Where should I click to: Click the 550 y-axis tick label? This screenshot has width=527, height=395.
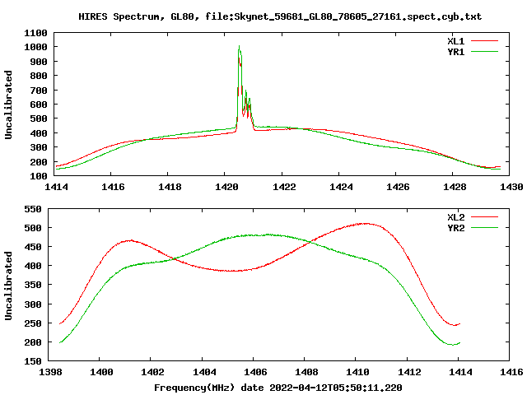33,209
